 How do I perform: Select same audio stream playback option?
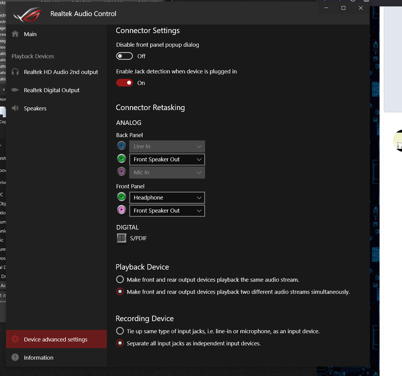(120, 279)
